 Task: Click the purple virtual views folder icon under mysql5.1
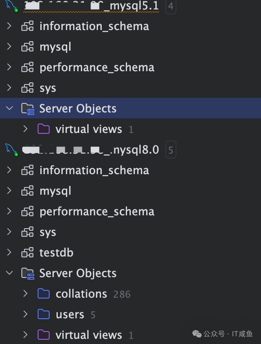[44, 129]
